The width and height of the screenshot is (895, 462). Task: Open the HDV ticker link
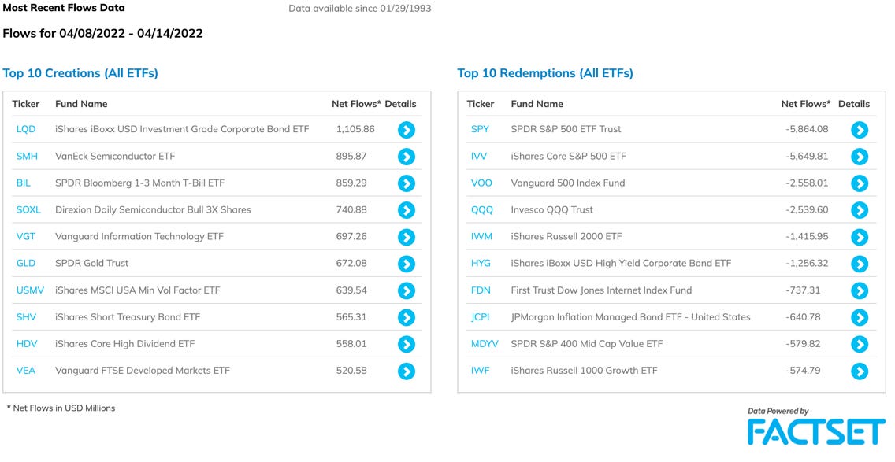coord(26,343)
